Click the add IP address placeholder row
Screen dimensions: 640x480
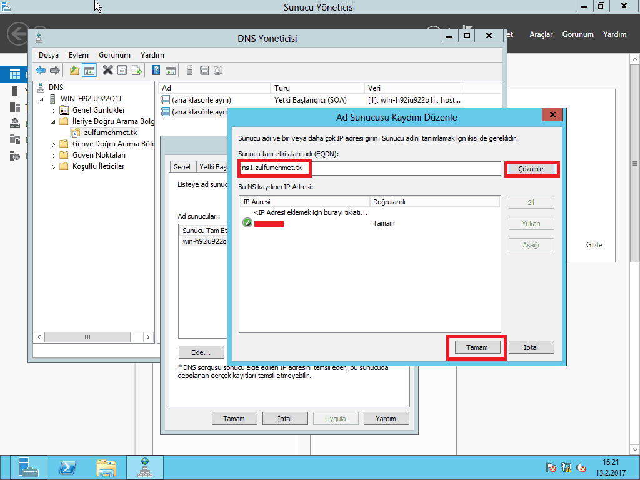tap(311, 212)
